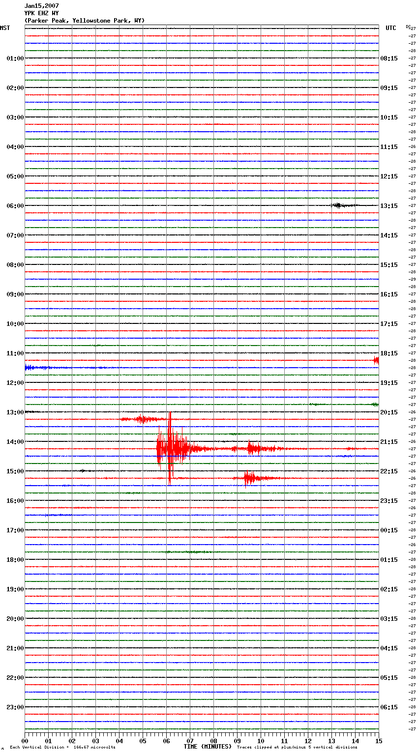Click minute tick label 10 on axis
This screenshot has height=754, width=418.
(x=261, y=741)
